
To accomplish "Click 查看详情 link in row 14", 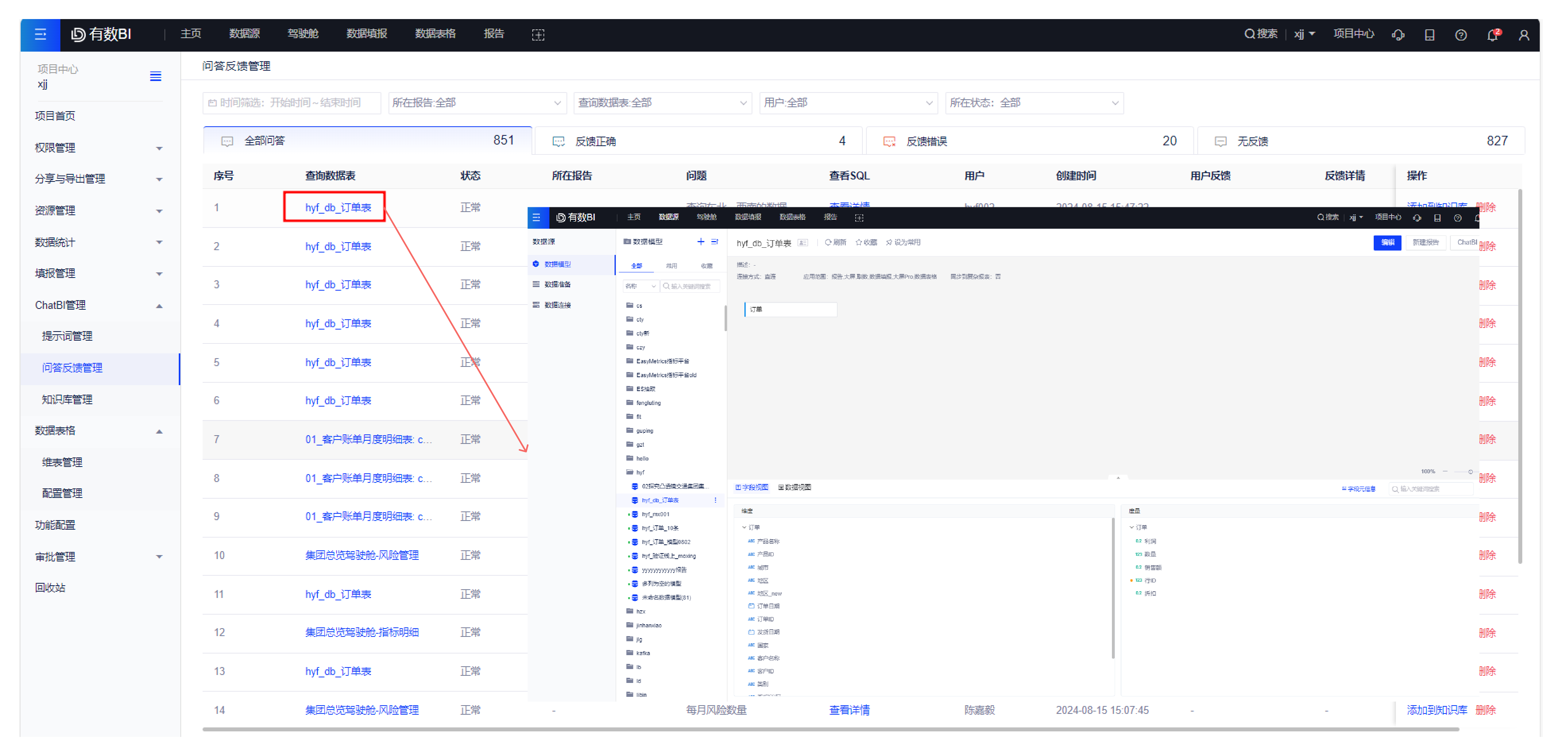I will pyautogui.click(x=849, y=710).
